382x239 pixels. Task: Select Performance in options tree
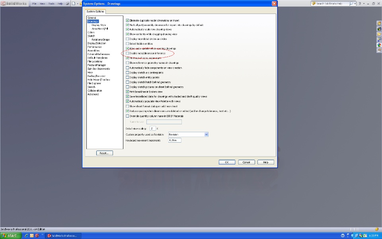[x=95, y=47]
